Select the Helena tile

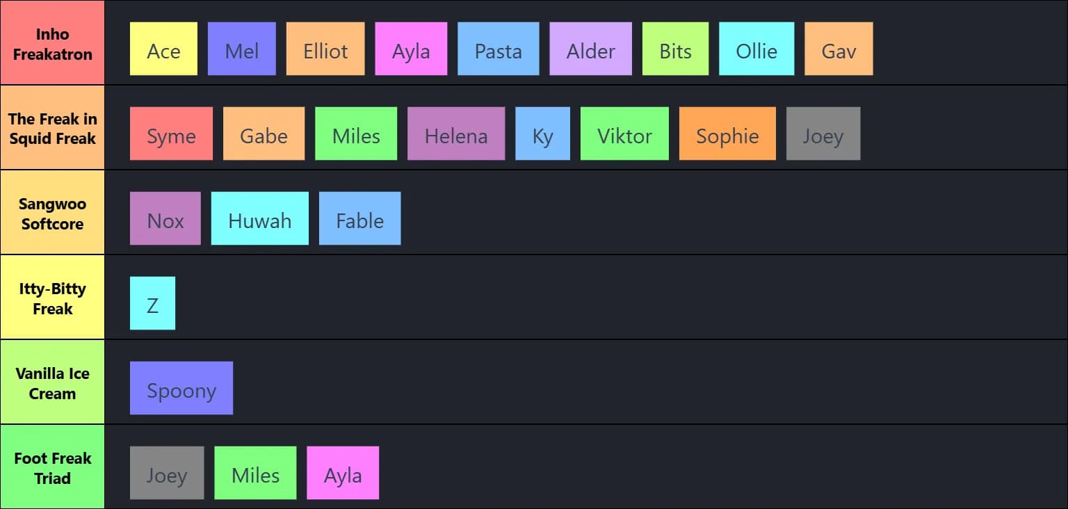456,134
